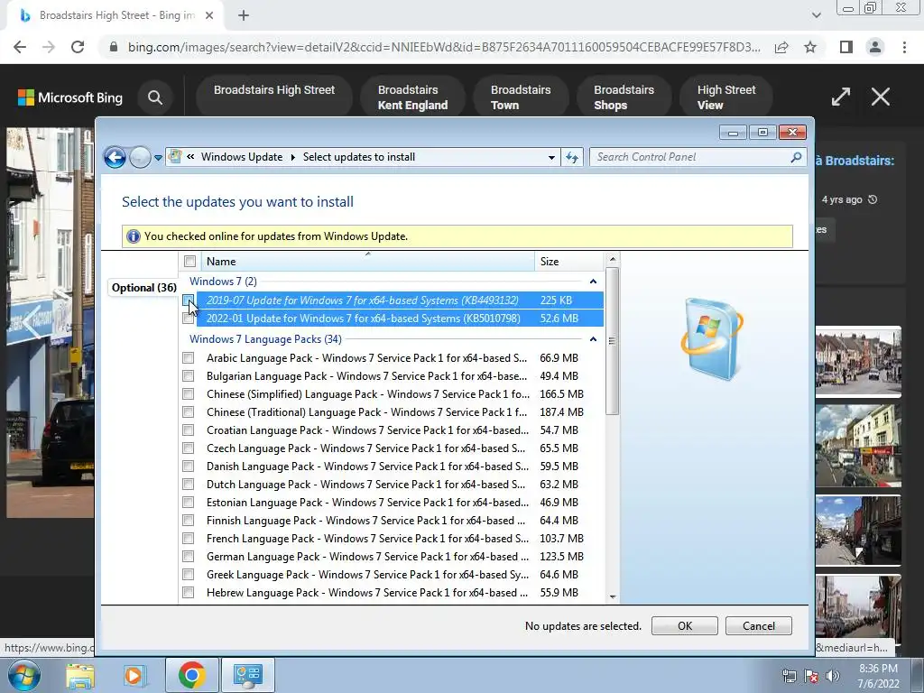Sort updates by the Size column
Screen dimensions: 924x693
pyautogui.click(x=568, y=262)
